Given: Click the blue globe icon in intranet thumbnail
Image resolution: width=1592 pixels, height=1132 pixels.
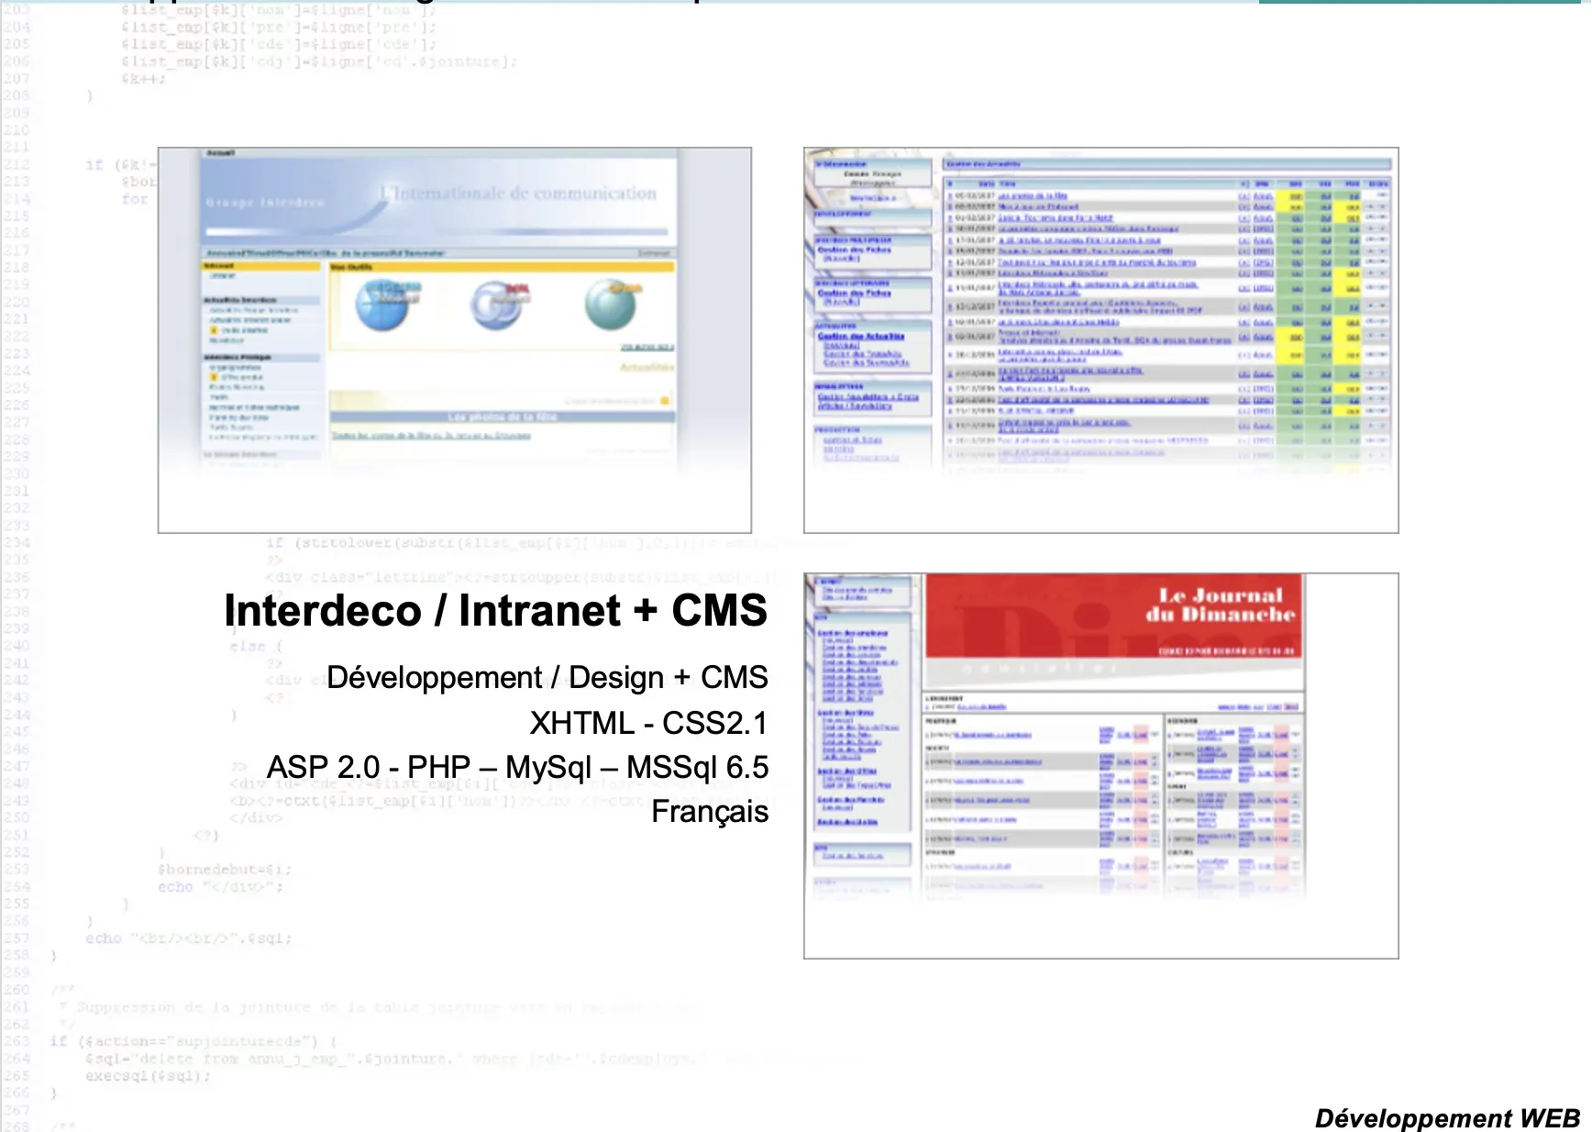Looking at the screenshot, I should pos(389,305).
